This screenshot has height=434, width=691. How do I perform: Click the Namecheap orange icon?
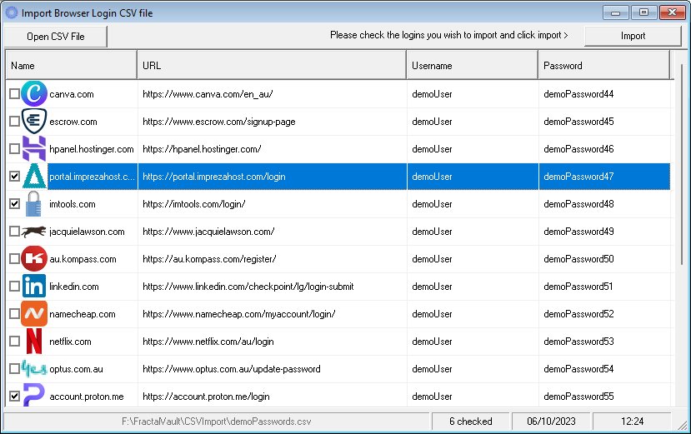tap(34, 314)
